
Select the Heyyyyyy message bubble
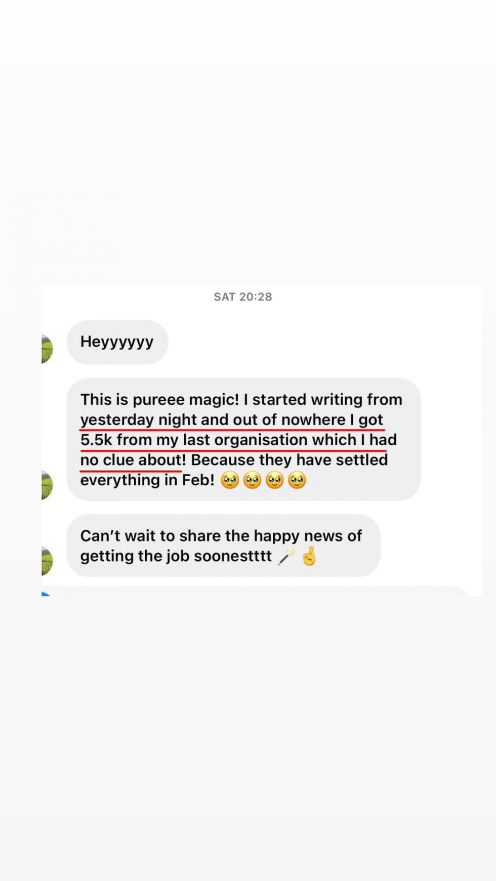[x=117, y=342]
